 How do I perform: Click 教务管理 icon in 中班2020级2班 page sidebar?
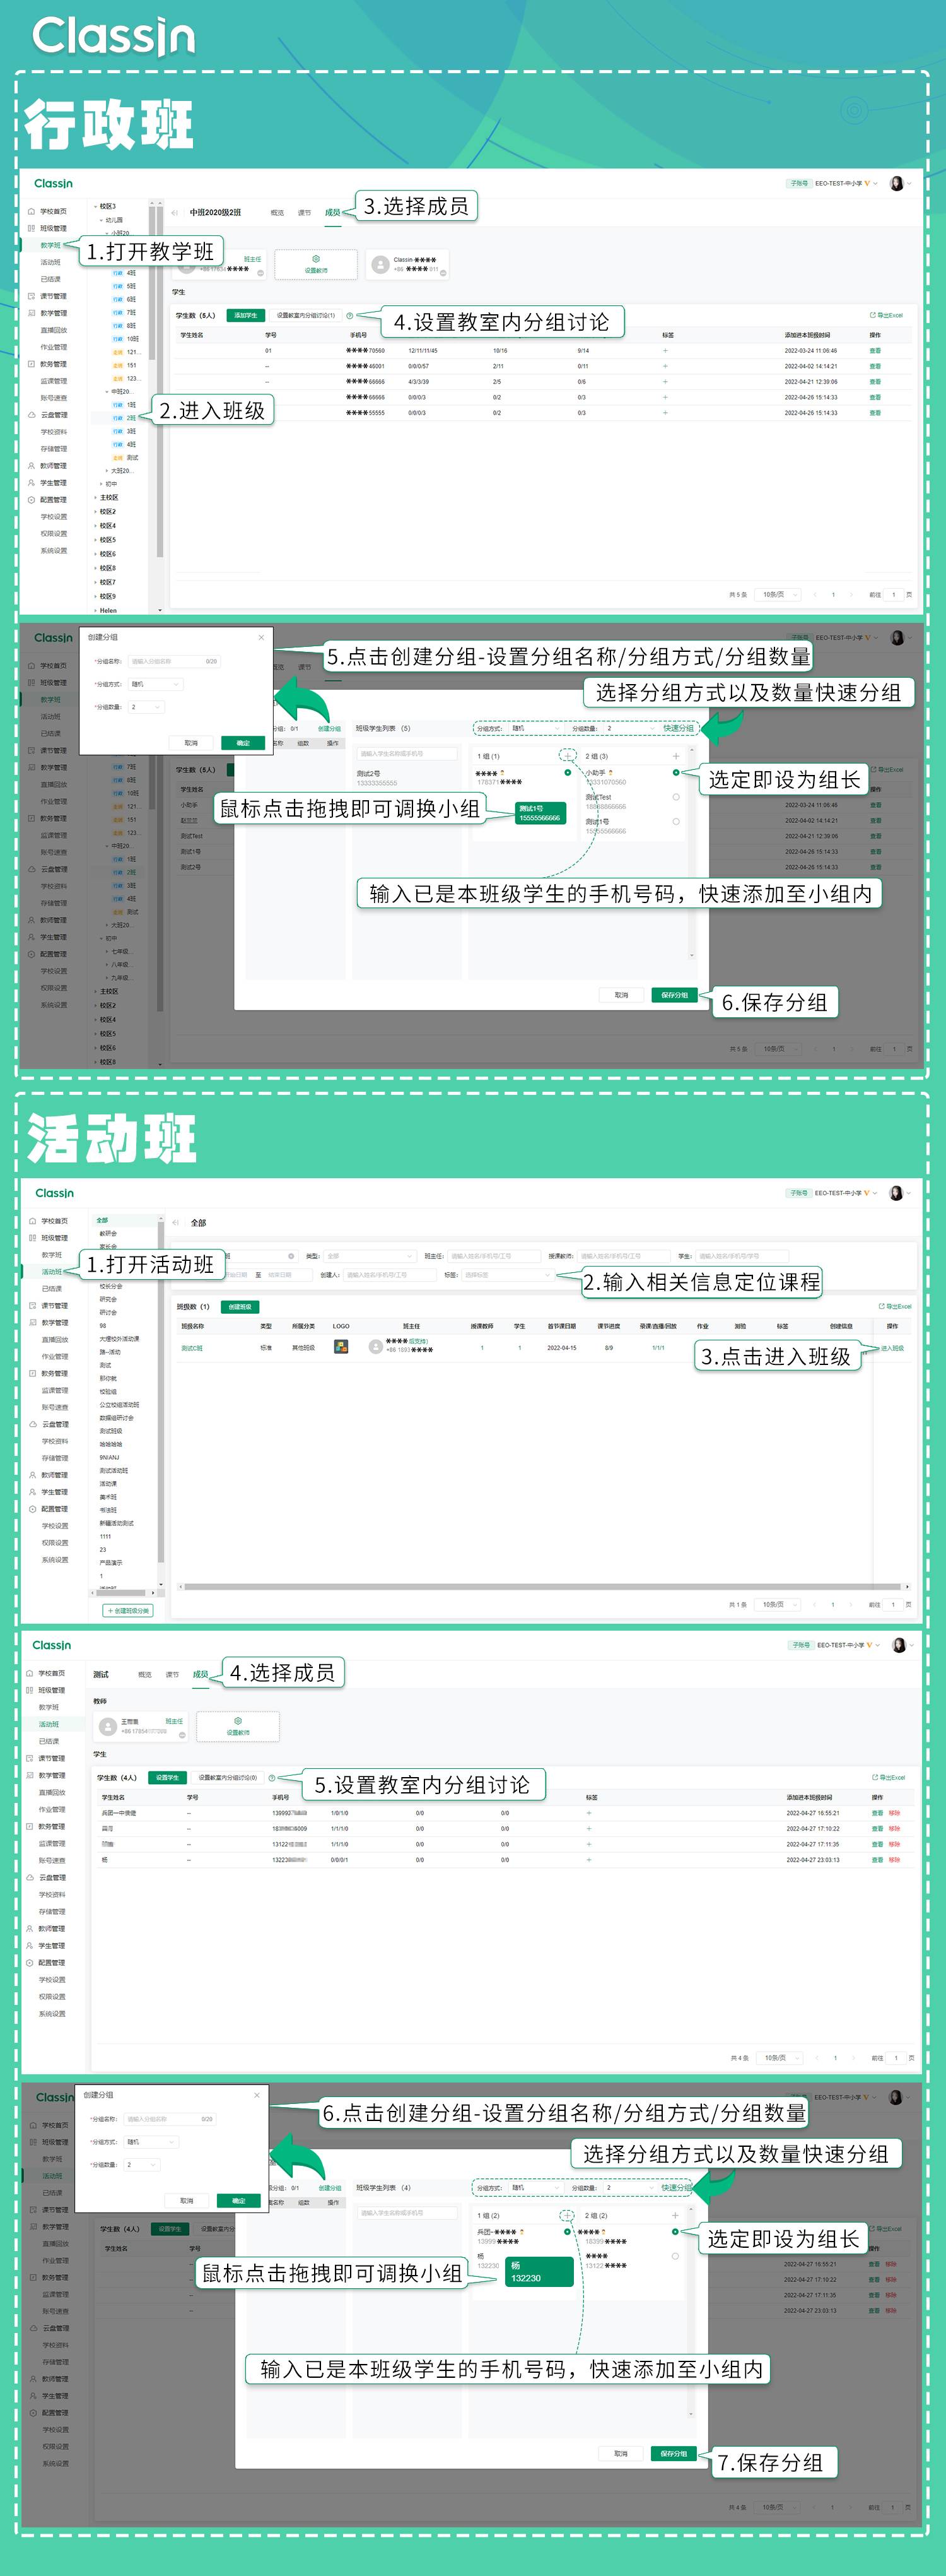(31, 364)
